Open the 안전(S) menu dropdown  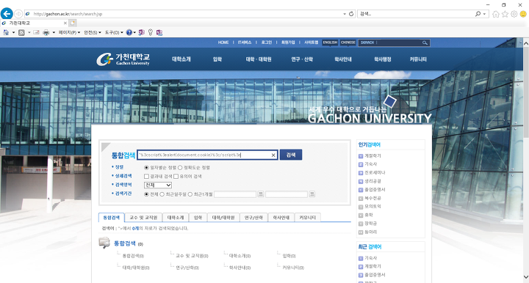point(93,32)
